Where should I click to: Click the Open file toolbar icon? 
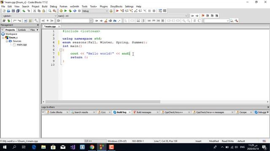point(8,11)
